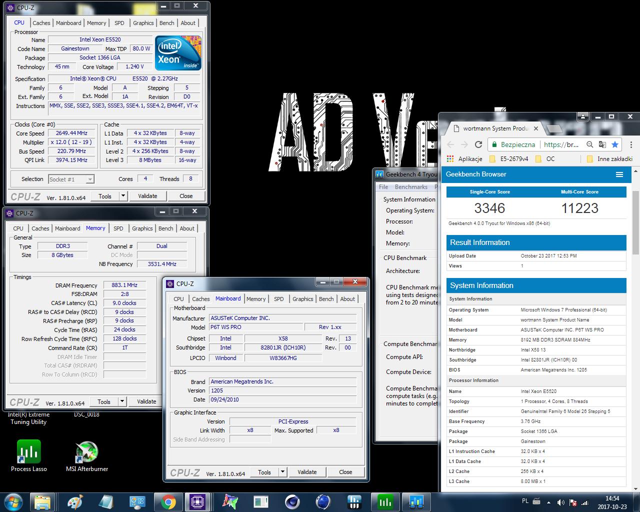
Task: Go forward in Chrome
Action: coord(464,144)
